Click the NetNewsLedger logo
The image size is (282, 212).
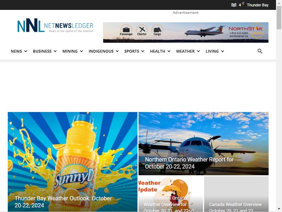point(55,25)
